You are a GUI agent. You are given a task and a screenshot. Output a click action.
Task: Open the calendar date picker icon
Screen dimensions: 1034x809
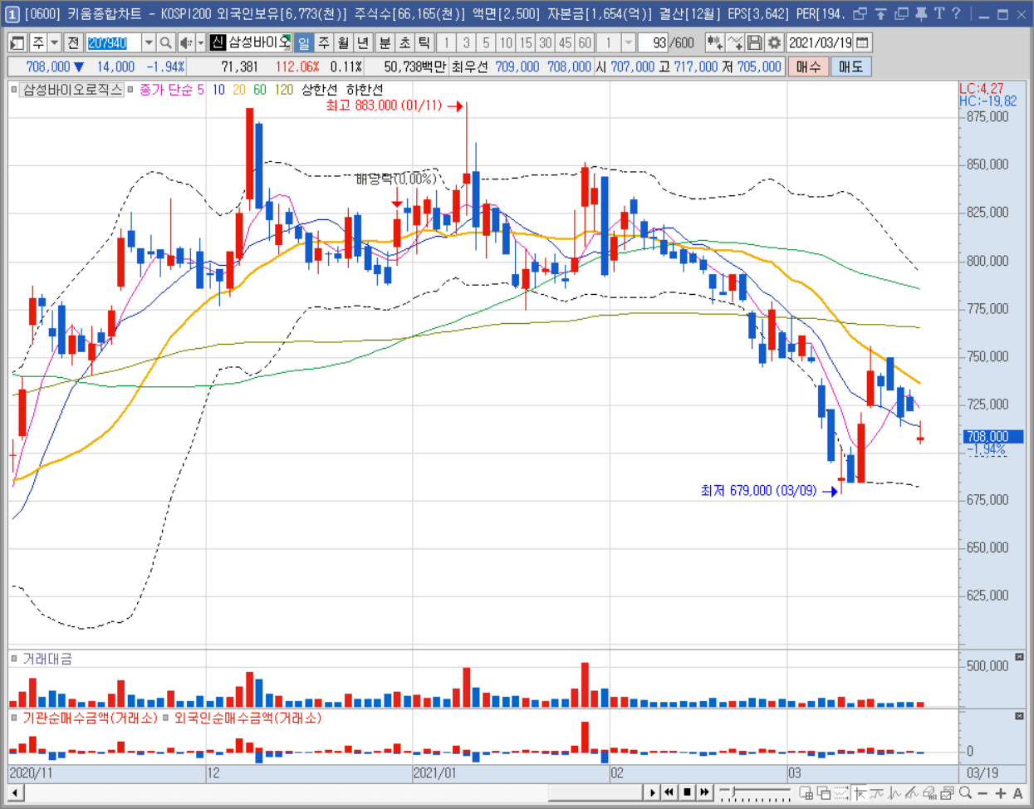(x=863, y=42)
